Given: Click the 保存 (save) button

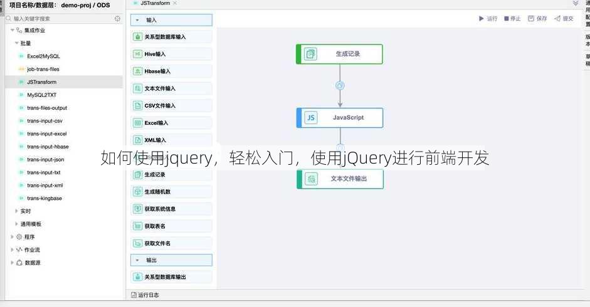Looking at the screenshot, I should 537,18.
